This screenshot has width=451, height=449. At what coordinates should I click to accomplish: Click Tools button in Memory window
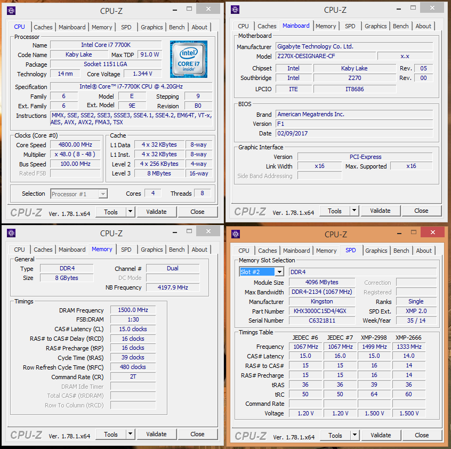tap(111, 434)
